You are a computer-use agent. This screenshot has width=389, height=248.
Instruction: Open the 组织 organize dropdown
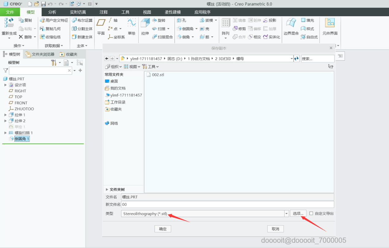113,67
